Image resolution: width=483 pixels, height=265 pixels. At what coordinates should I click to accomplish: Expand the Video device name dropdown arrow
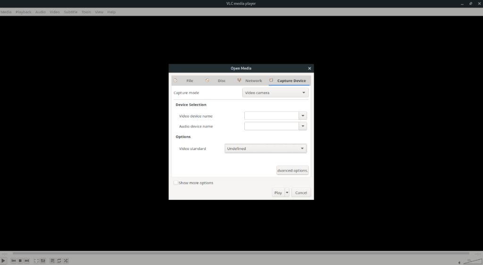[x=303, y=116]
